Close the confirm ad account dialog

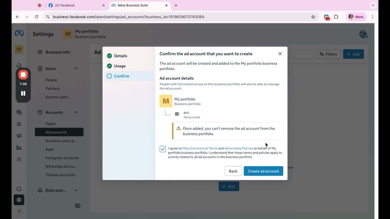click(280, 54)
